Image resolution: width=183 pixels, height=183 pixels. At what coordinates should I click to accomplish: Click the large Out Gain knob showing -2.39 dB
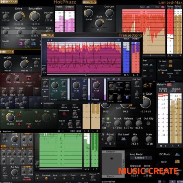(146, 102)
